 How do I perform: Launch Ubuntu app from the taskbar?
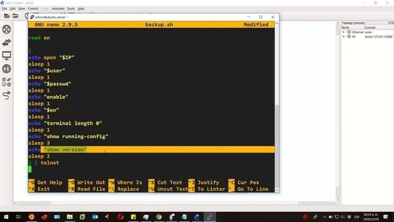[x=31, y=216]
